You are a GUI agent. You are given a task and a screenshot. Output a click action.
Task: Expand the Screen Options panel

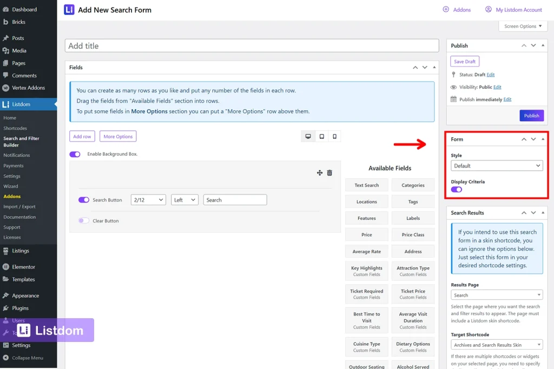pyautogui.click(x=522, y=25)
